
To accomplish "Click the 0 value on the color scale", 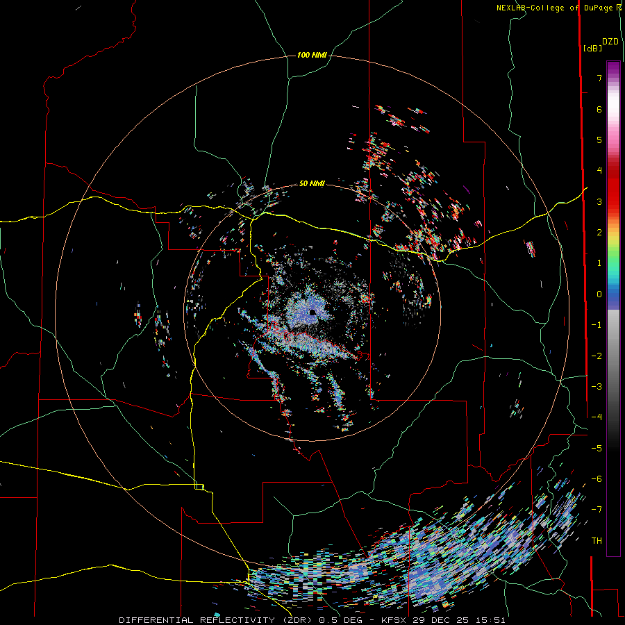I will pos(599,294).
